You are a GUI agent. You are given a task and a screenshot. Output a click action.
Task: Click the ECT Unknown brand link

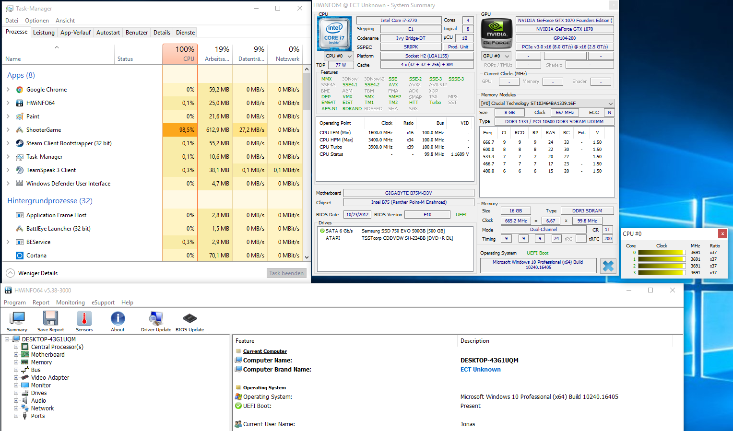pos(480,370)
